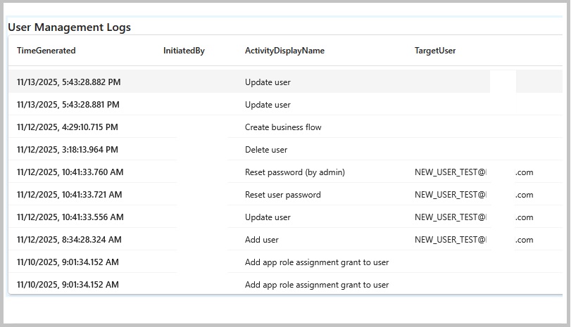Click the 10:41:33.760 AM timestamp cell
This screenshot has height=327, width=571.
click(x=70, y=172)
